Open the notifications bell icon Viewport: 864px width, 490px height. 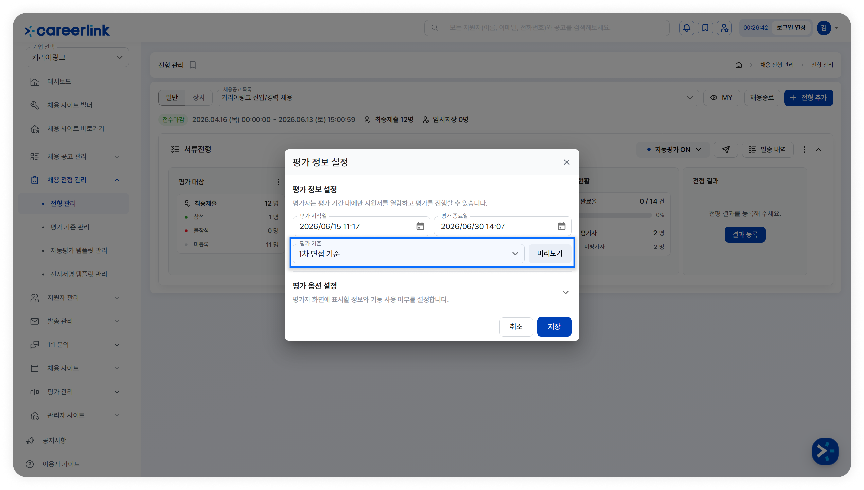[x=686, y=27]
